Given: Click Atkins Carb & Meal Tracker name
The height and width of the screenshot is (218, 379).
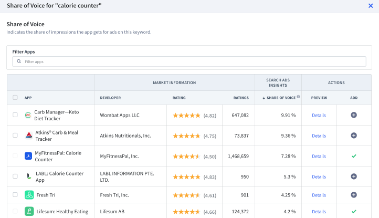Looking at the screenshot, I should pyautogui.click(x=57, y=136).
